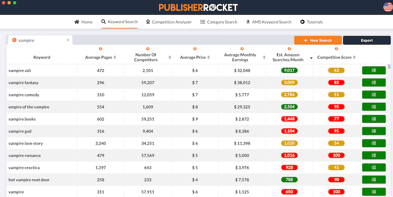393x197 pixels.
Task: Open competition list for vampire fantasy row
Action: click(x=374, y=82)
